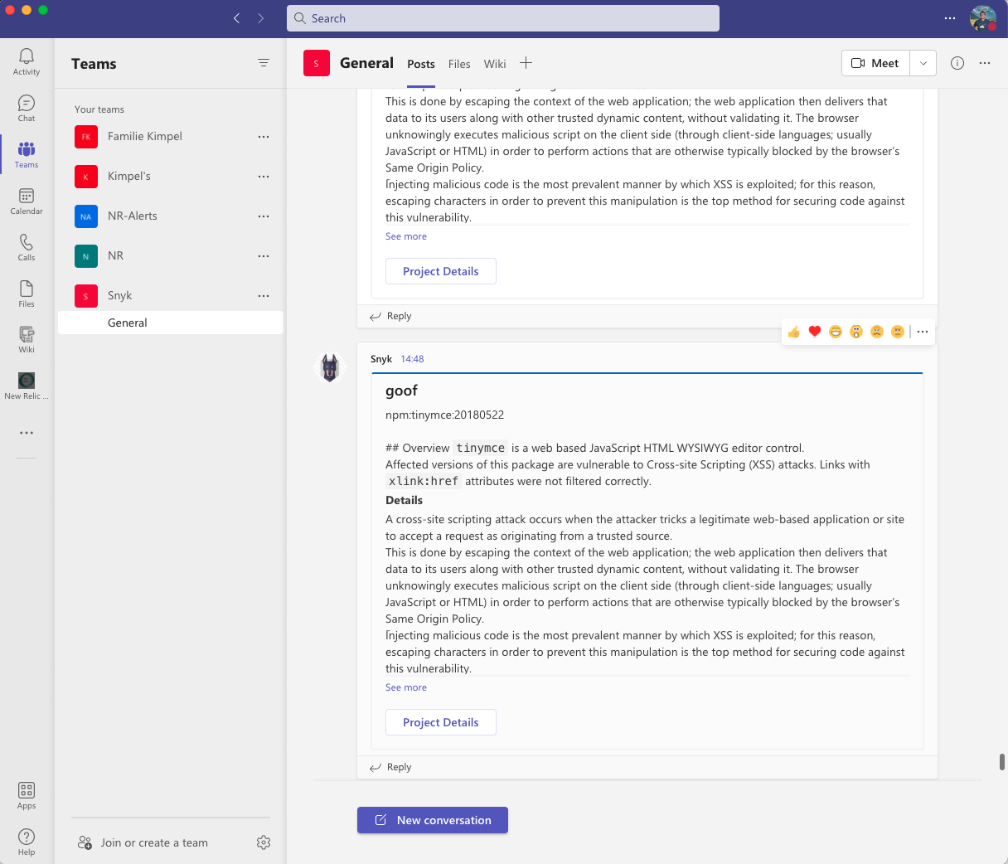Image resolution: width=1008 pixels, height=864 pixels.
Task: Open more options for NR-Alerts team
Action: pos(264,216)
